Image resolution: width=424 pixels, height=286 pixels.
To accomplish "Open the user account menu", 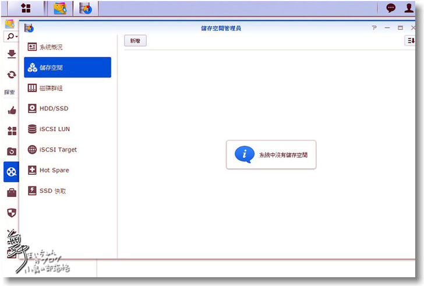I will coord(409,8).
